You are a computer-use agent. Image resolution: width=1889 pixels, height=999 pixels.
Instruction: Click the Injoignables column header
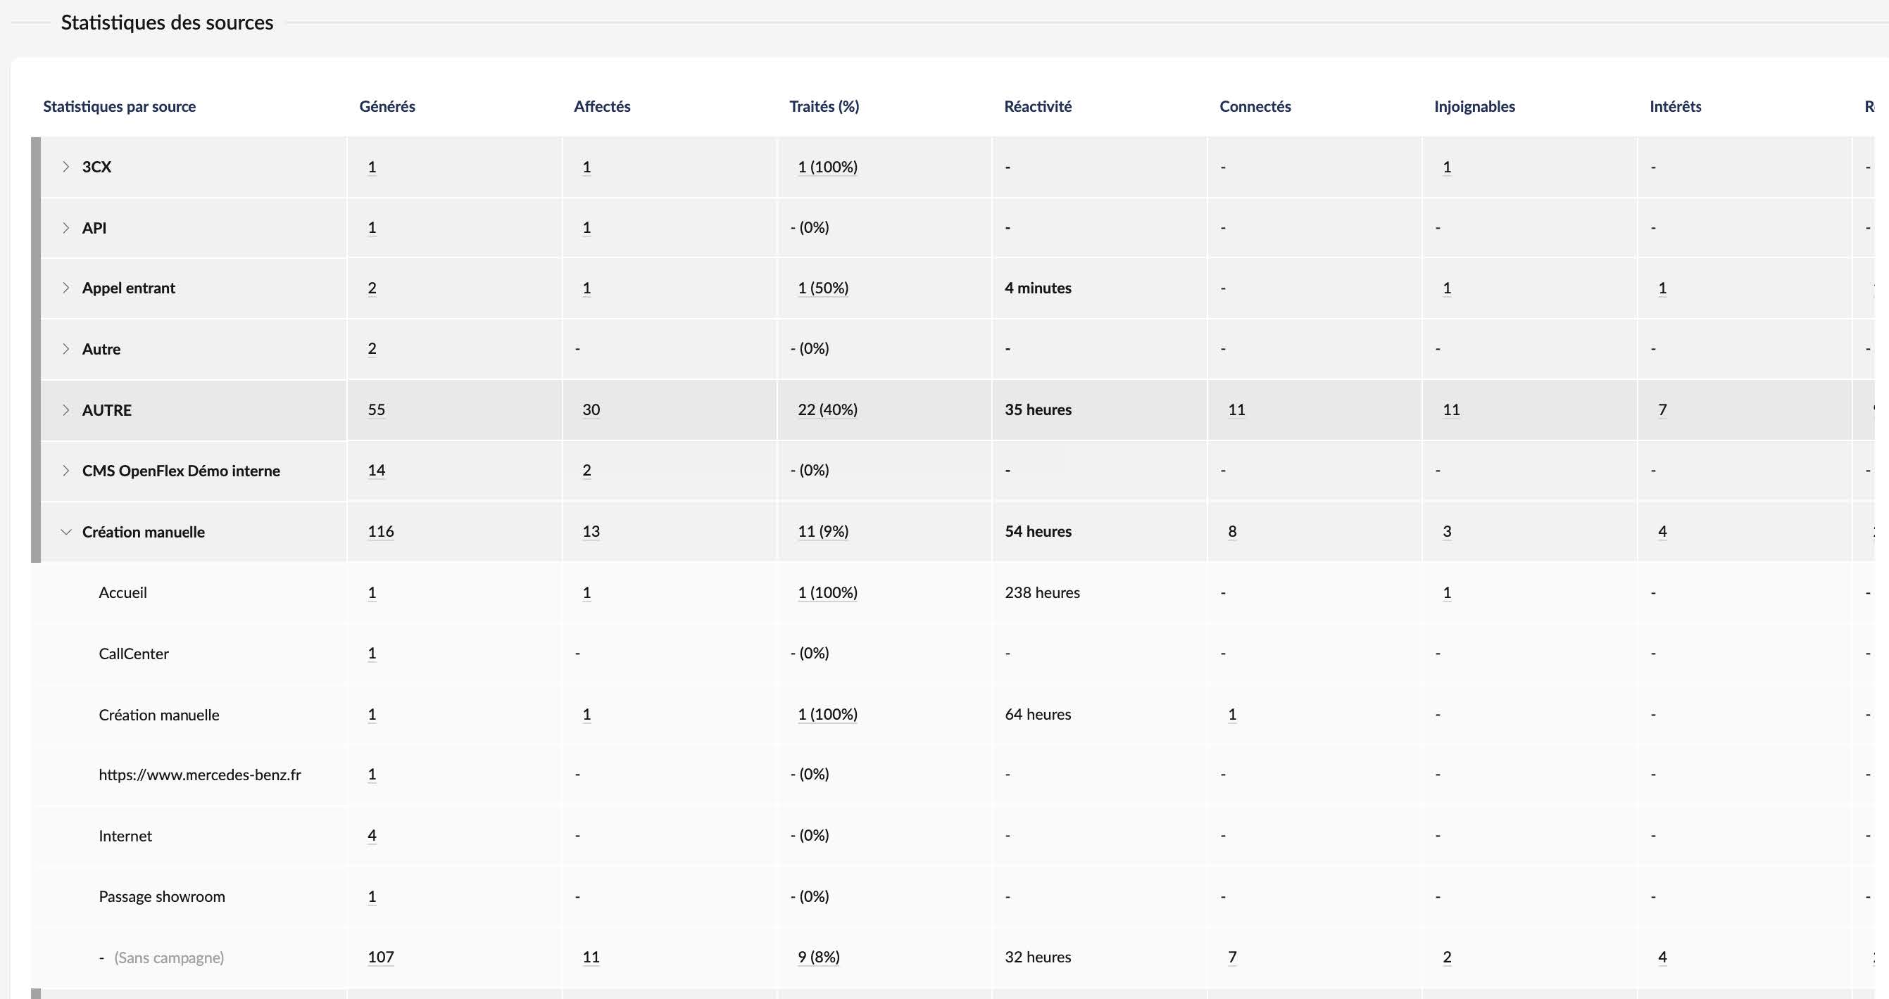[x=1474, y=106]
